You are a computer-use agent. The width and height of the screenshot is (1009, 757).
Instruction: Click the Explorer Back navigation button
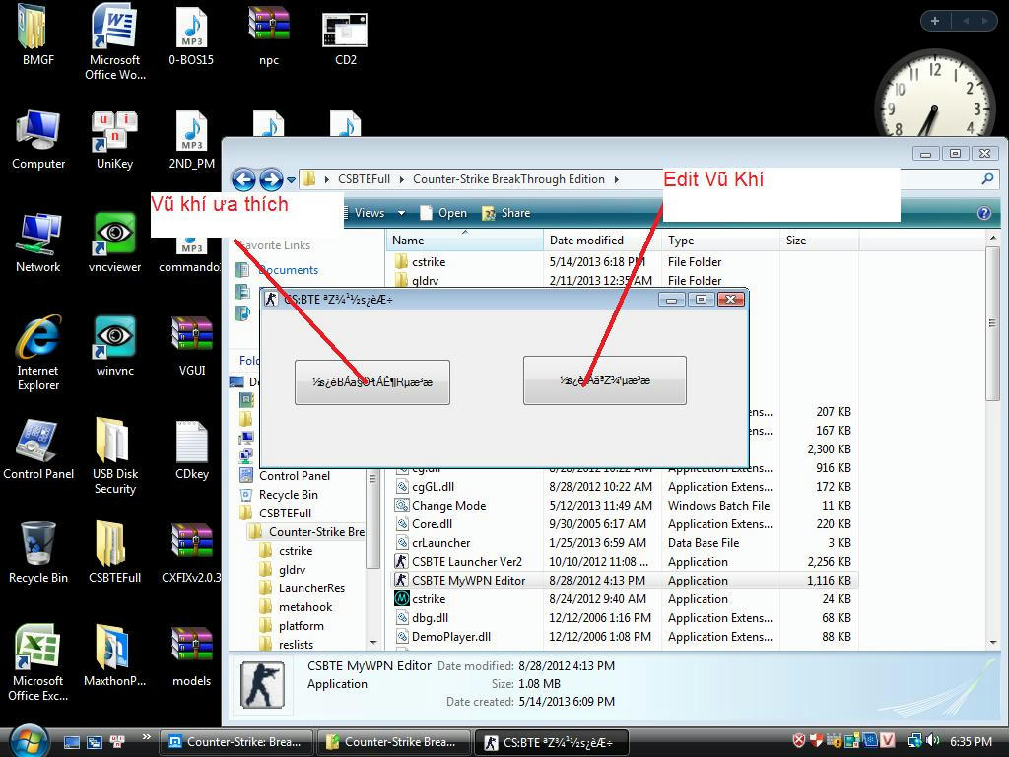[243, 179]
